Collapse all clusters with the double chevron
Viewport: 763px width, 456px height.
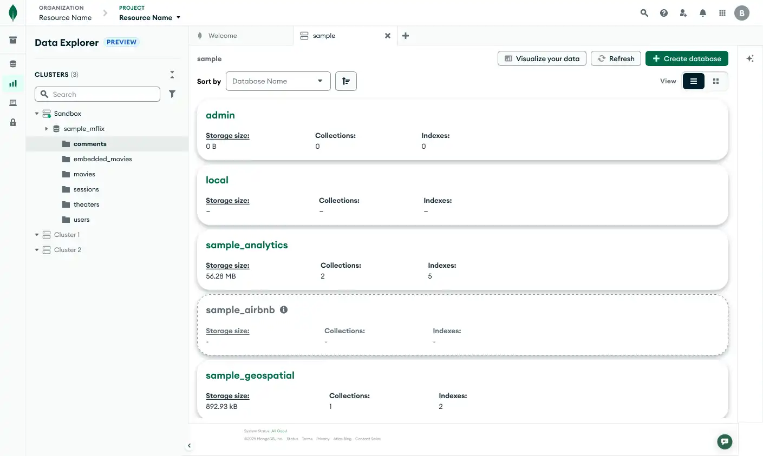(172, 74)
